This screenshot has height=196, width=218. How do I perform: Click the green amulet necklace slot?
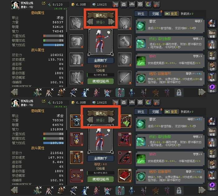pyautogui.click(x=126, y=121)
